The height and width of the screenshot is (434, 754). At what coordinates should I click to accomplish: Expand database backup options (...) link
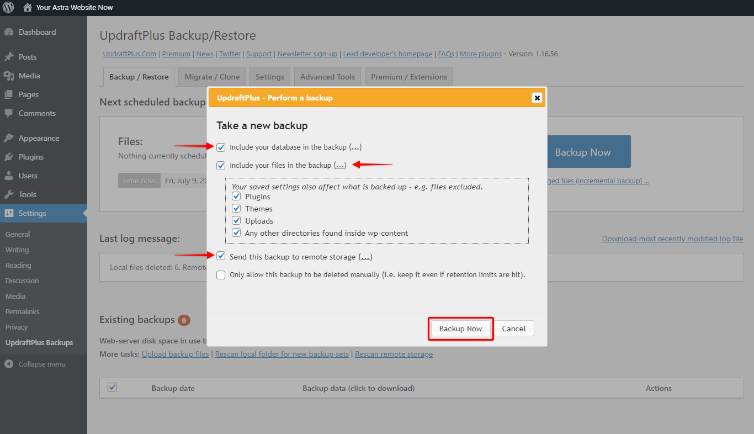(x=355, y=147)
